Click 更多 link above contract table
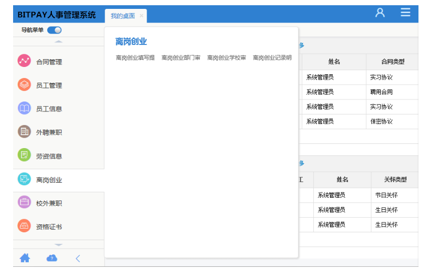The image size is (430, 270). point(301,45)
